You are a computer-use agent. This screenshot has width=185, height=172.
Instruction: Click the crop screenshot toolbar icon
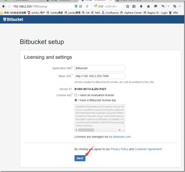175,6
